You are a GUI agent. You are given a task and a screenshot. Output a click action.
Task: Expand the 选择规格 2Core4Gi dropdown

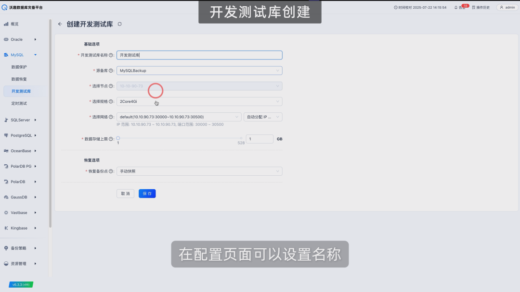pos(199,101)
